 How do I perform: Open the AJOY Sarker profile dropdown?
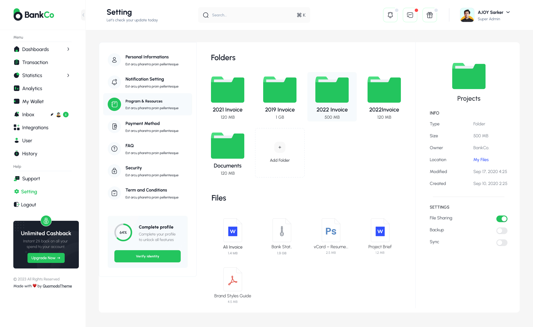[x=508, y=12]
